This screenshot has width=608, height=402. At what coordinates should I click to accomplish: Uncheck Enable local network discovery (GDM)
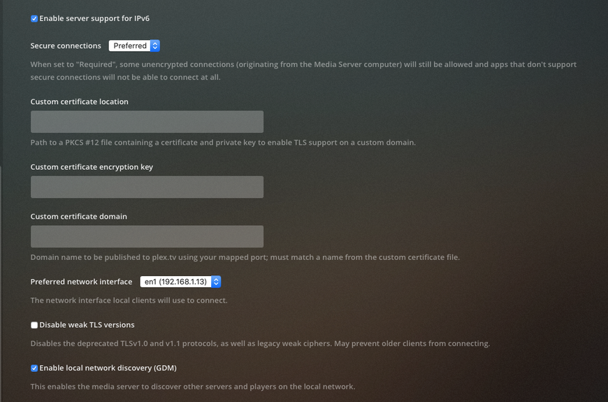pos(34,368)
